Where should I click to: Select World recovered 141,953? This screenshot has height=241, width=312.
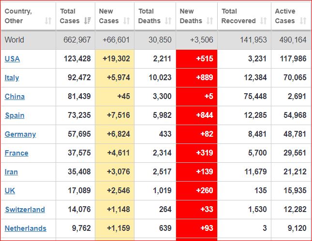pos(253,40)
